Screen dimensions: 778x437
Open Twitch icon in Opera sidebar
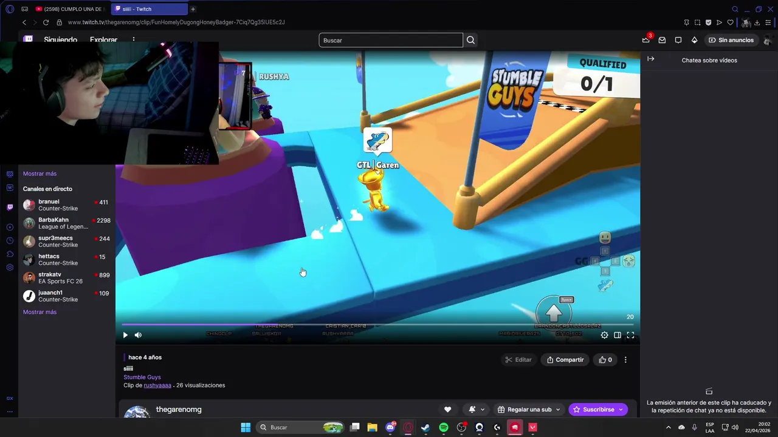[10, 207]
